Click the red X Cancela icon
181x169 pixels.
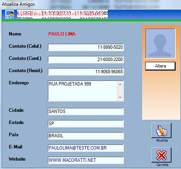(162, 155)
